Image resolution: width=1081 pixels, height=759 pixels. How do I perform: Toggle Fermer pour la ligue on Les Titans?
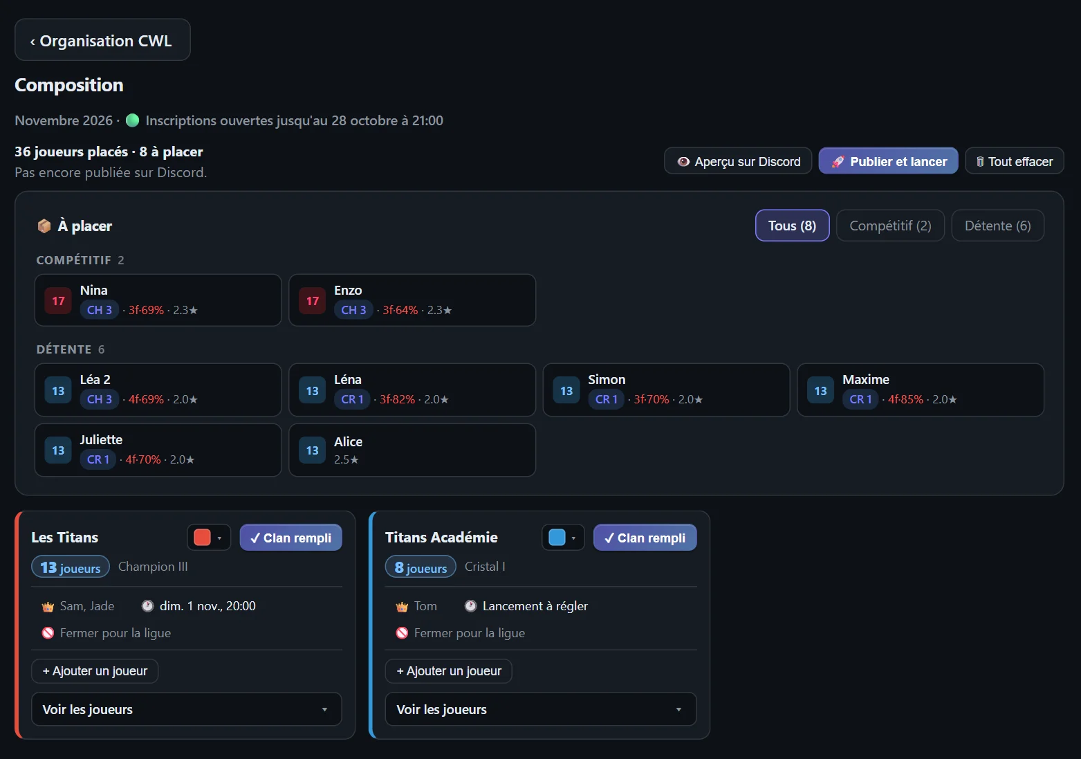click(x=107, y=633)
